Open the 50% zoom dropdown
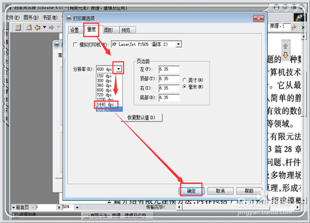 click(77, 207)
